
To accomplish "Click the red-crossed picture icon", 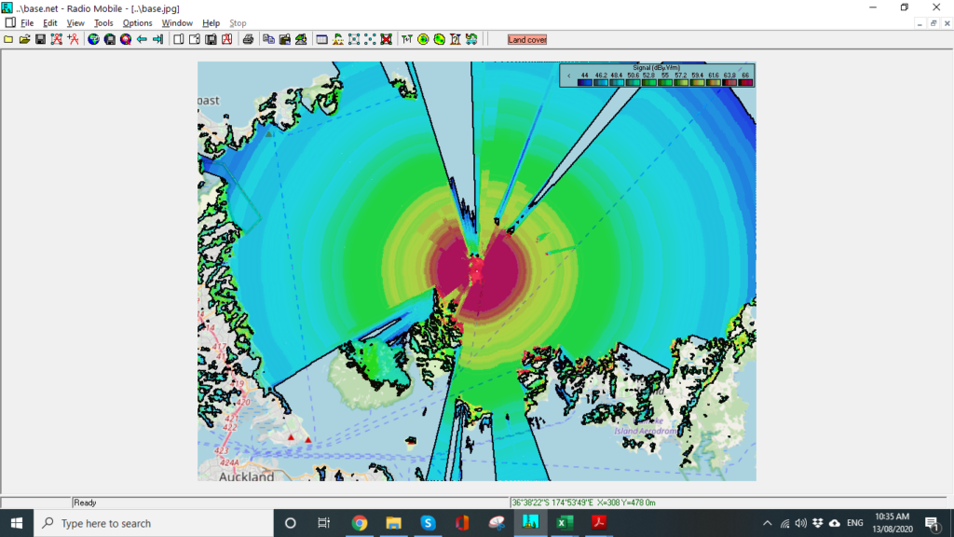I will [227, 39].
